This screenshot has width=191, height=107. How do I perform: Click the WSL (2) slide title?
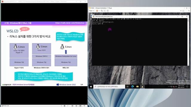12,31
